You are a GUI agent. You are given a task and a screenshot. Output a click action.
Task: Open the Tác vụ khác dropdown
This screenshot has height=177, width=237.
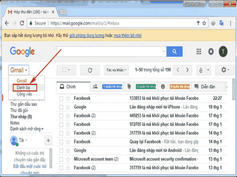(116, 70)
